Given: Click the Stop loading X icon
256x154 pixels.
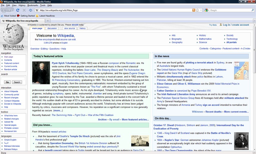Looking at the screenshot, I should pyautogui.click(x=24, y=10).
